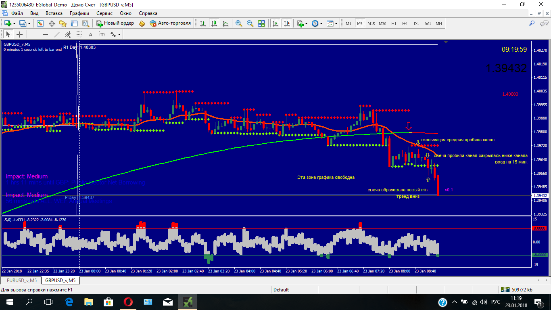Open Opera browser from taskbar

tap(128, 302)
